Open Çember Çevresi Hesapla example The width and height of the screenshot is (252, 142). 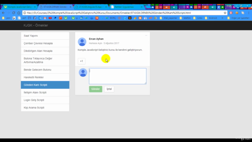pyautogui.click(x=45, y=43)
